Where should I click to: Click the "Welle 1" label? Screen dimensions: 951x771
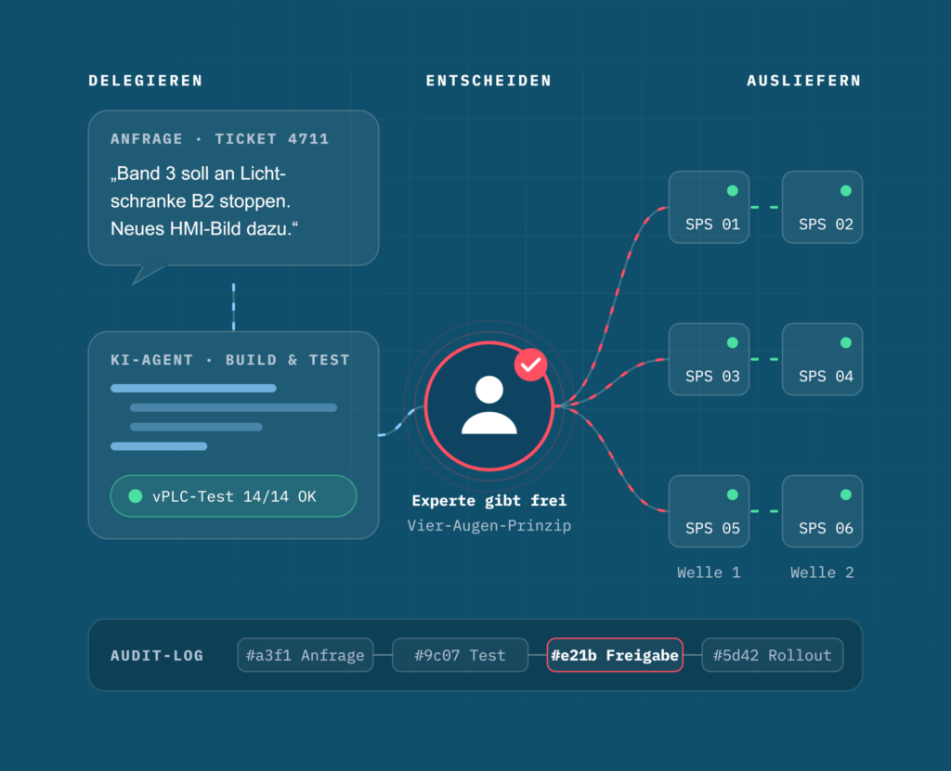(709, 572)
